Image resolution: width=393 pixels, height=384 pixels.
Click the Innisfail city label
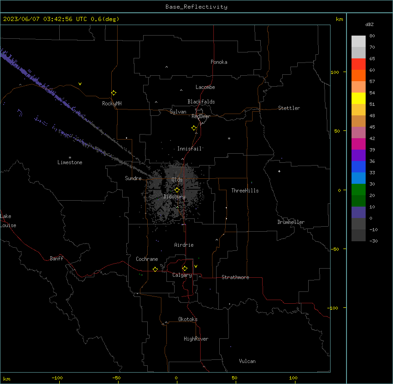coord(189,149)
